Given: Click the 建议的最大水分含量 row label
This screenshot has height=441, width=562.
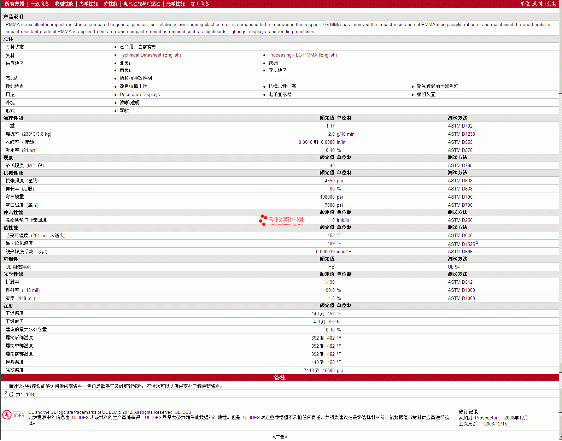Looking at the screenshot, I should click(x=26, y=329).
